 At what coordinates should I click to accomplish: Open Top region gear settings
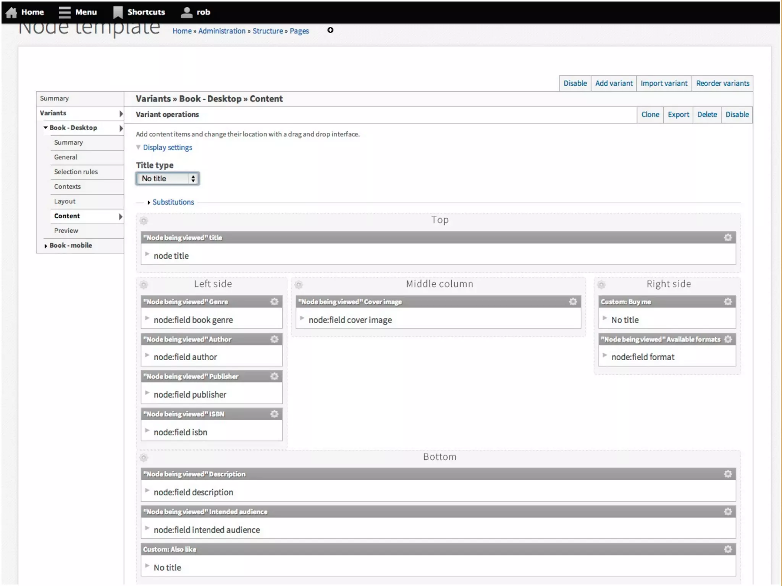(144, 221)
